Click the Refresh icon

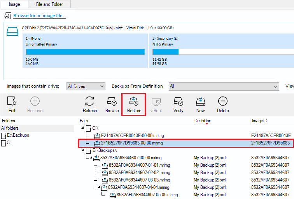click(90, 102)
